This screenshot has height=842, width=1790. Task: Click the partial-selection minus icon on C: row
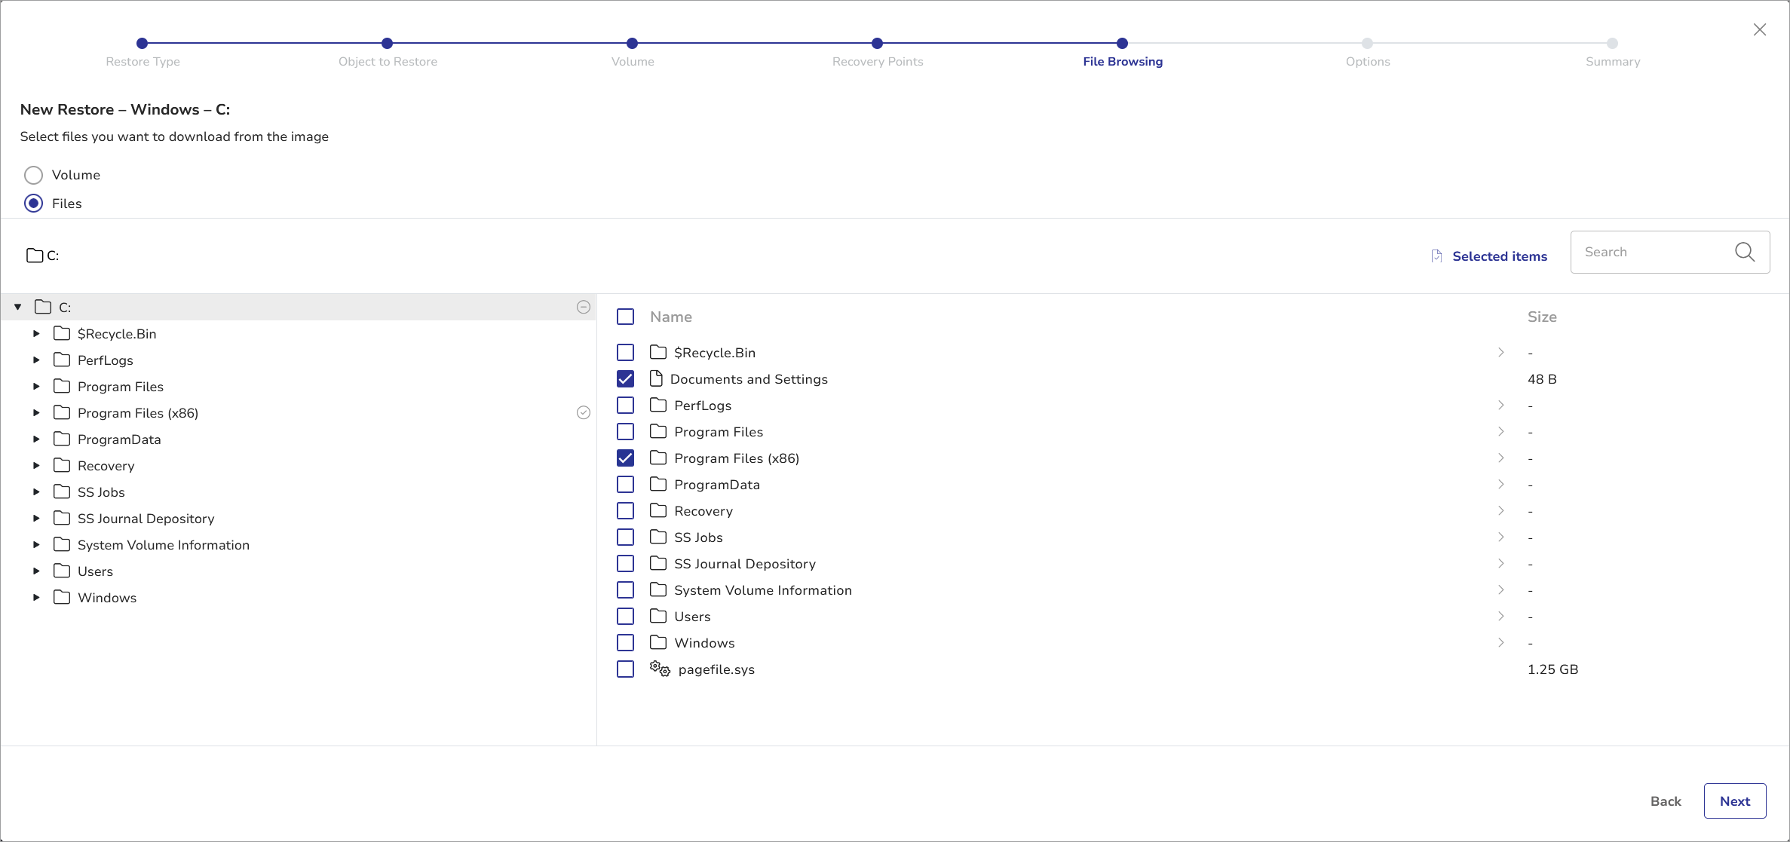583,307
